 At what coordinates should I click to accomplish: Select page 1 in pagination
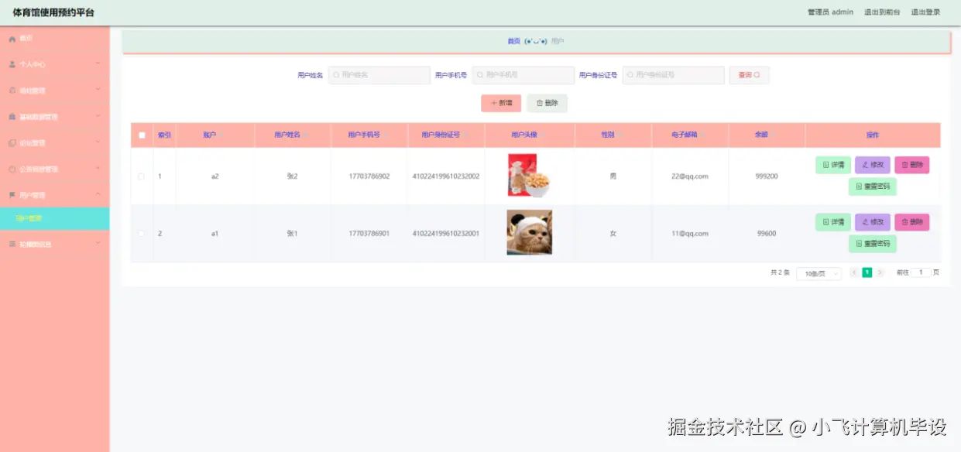867,272
